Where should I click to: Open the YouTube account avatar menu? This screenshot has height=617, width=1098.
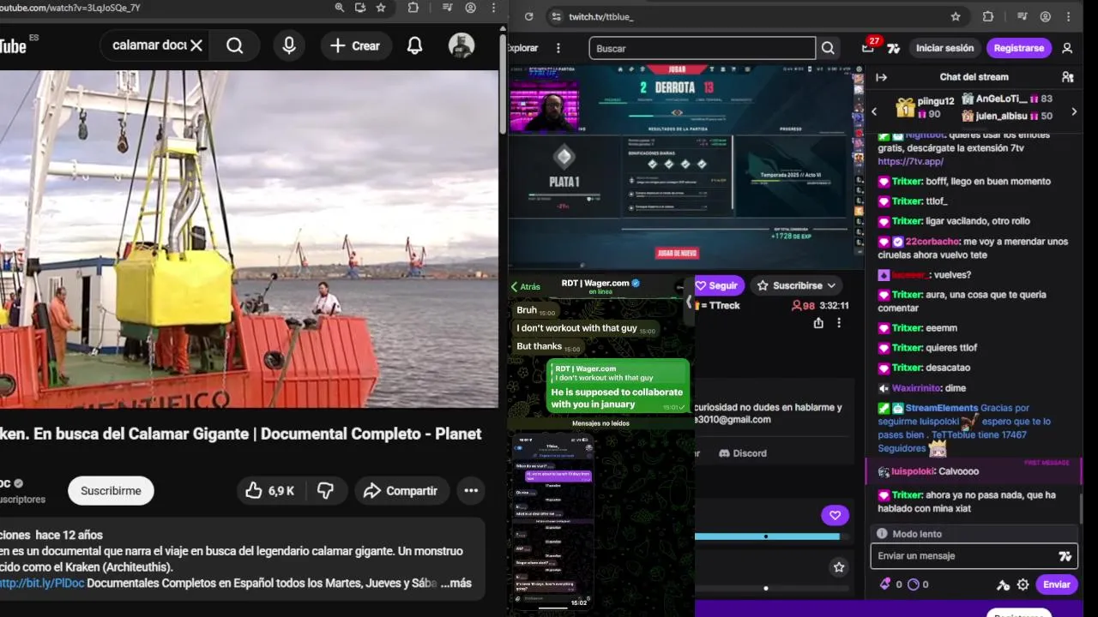(x=462, y=45)
